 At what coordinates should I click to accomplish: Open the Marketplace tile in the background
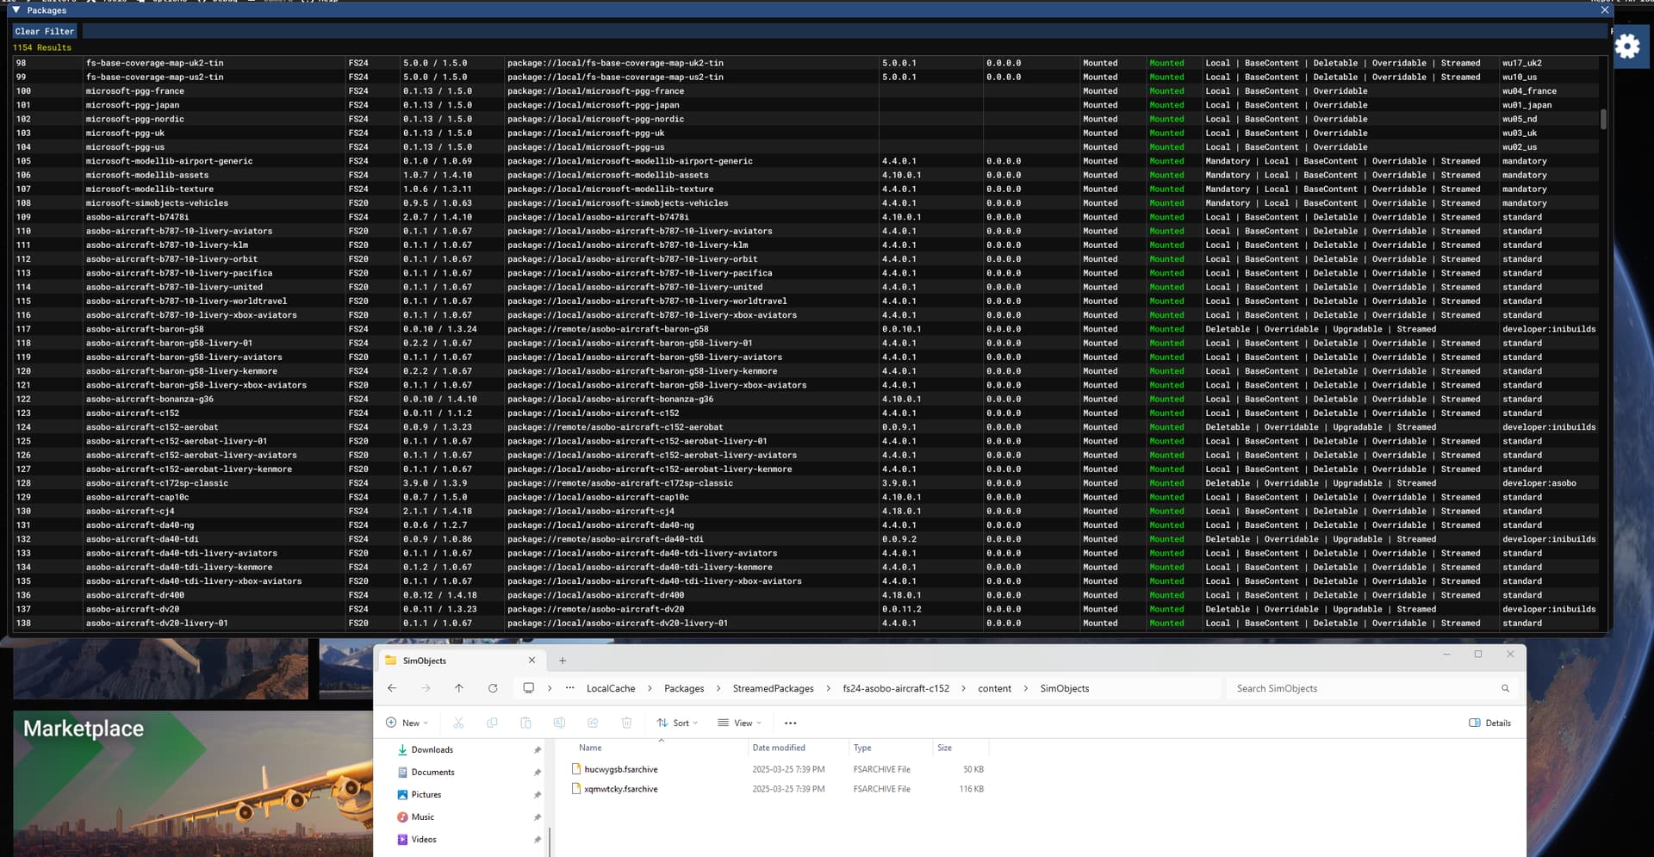click(193, 783)
